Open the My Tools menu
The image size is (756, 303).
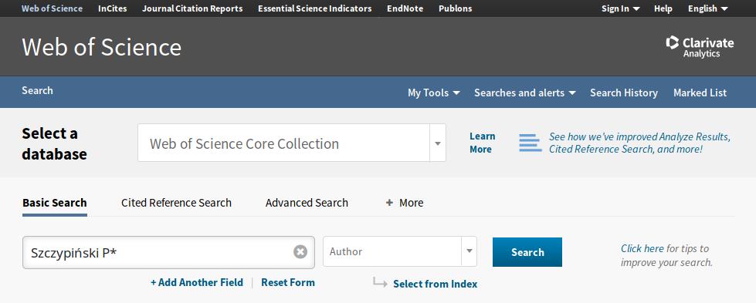(x=433, y=93)
